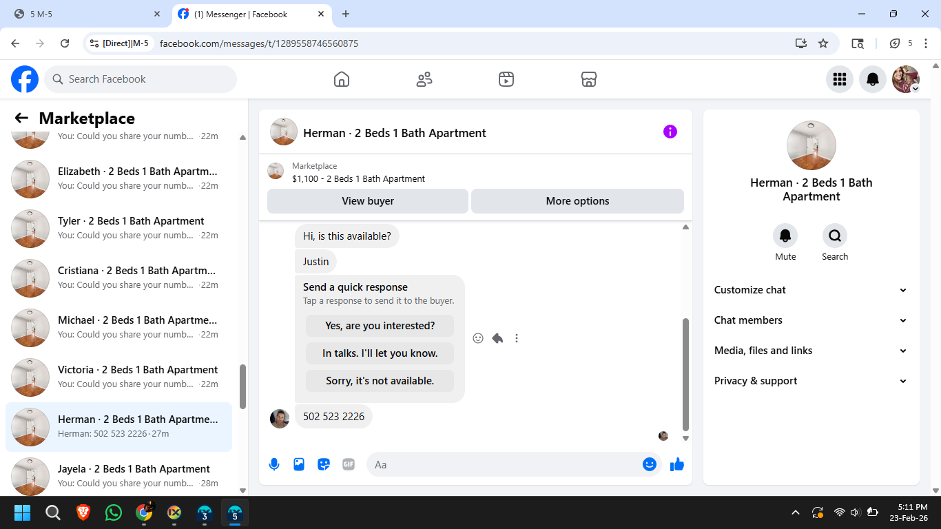Open the Marketplace storefront icon
The width and height of the screenshot is (941, 529).
(x=589, y=79)
